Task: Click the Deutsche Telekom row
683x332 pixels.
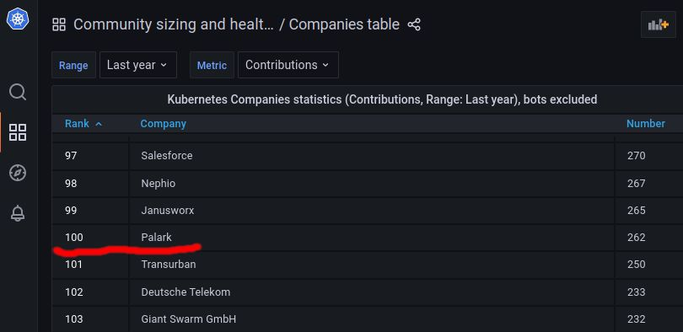Action: point(367,292)
